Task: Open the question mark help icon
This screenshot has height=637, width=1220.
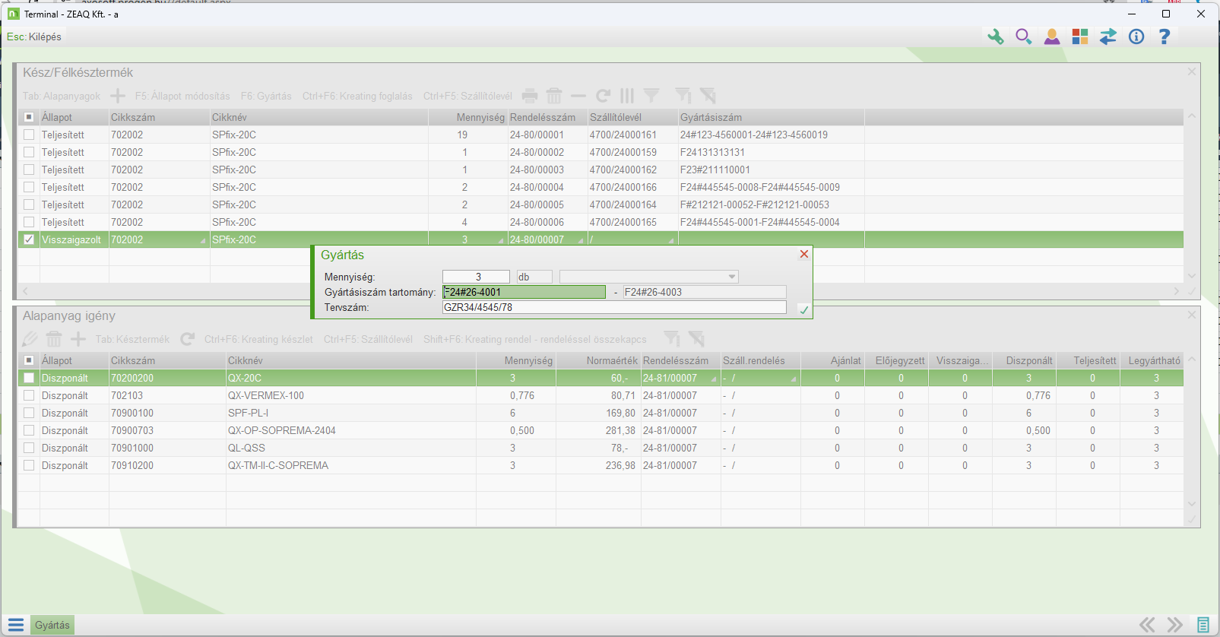Action: [1165, 36]
